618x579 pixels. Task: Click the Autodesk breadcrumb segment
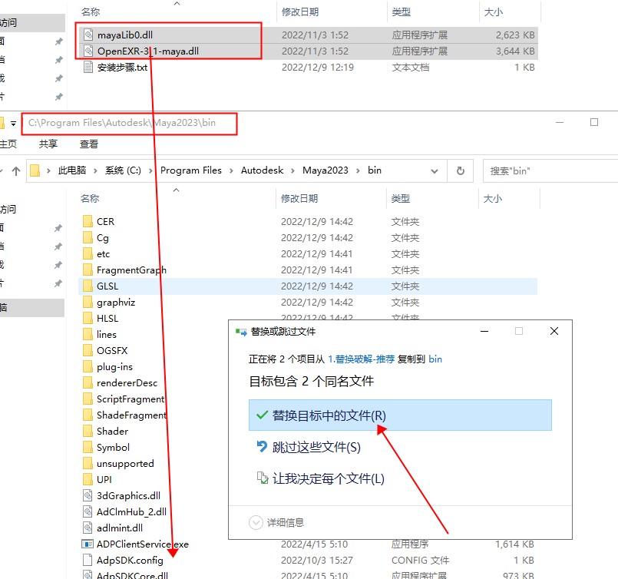[262, 170]
